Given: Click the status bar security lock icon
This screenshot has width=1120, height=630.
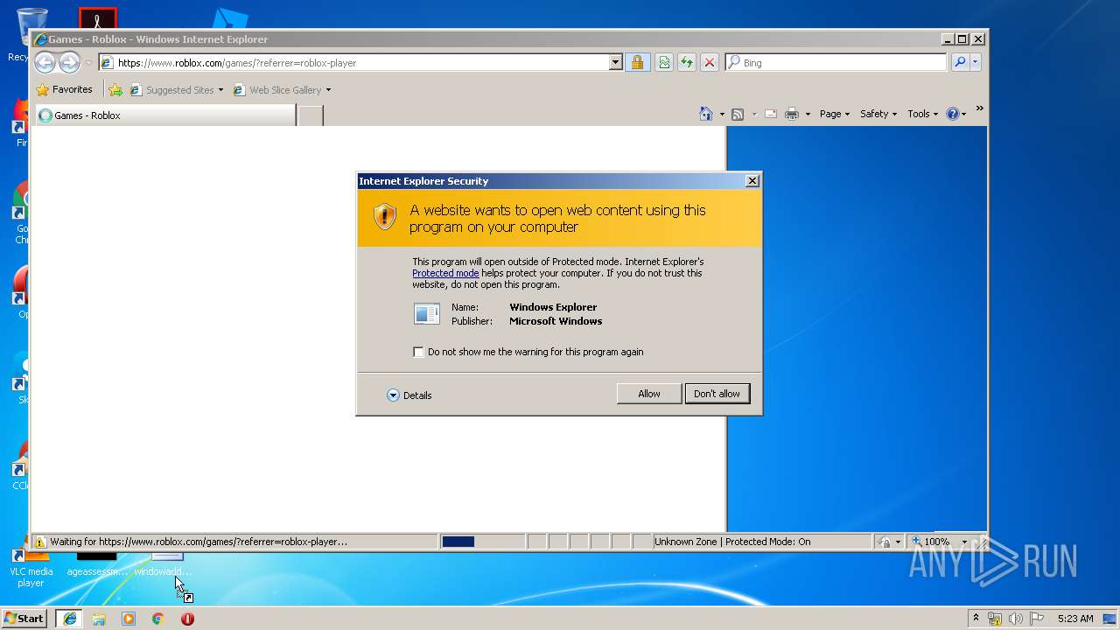Looking at the screenshot, I should (885, 542).
